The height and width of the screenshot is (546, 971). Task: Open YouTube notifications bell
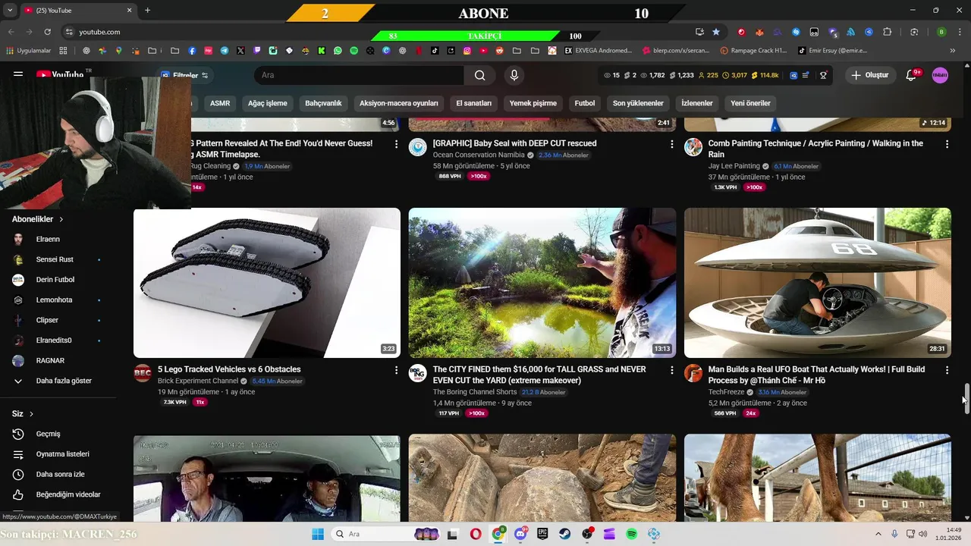pos(912,75)
